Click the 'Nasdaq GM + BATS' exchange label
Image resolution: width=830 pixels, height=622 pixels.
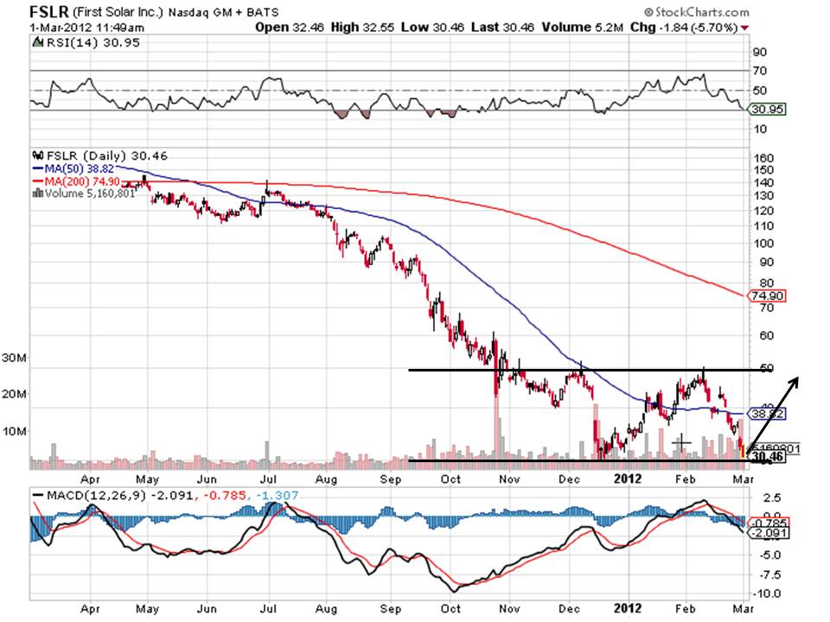pyautogui.click(x=223, y=12)
